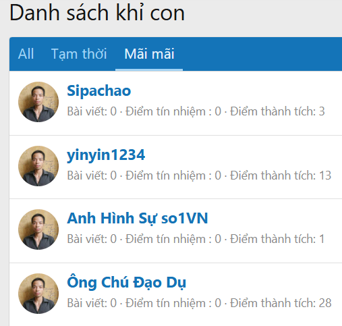This screenshot has height=326, width=342.
Task: Click Bài viết: 0 under Ông Chú Đạo Dụ
Action: (x=92, y=303)
